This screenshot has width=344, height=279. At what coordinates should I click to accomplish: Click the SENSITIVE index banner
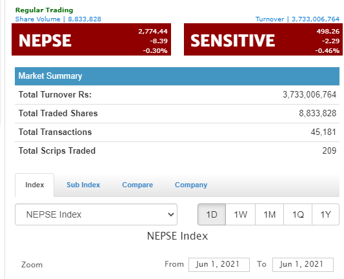[263, 39]
